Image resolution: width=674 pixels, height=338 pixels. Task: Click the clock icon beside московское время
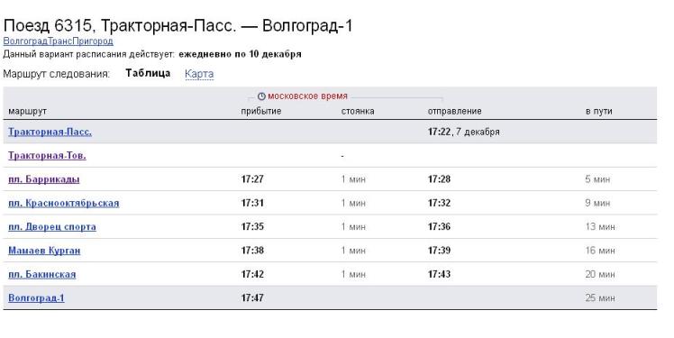(261, 96)
